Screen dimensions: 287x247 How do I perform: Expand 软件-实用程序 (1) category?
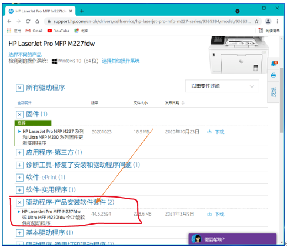(x=19, y=190)
